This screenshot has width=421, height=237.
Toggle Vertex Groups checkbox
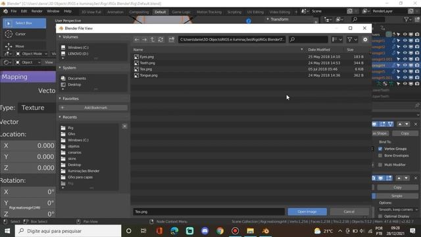click(x=380, y=149)
